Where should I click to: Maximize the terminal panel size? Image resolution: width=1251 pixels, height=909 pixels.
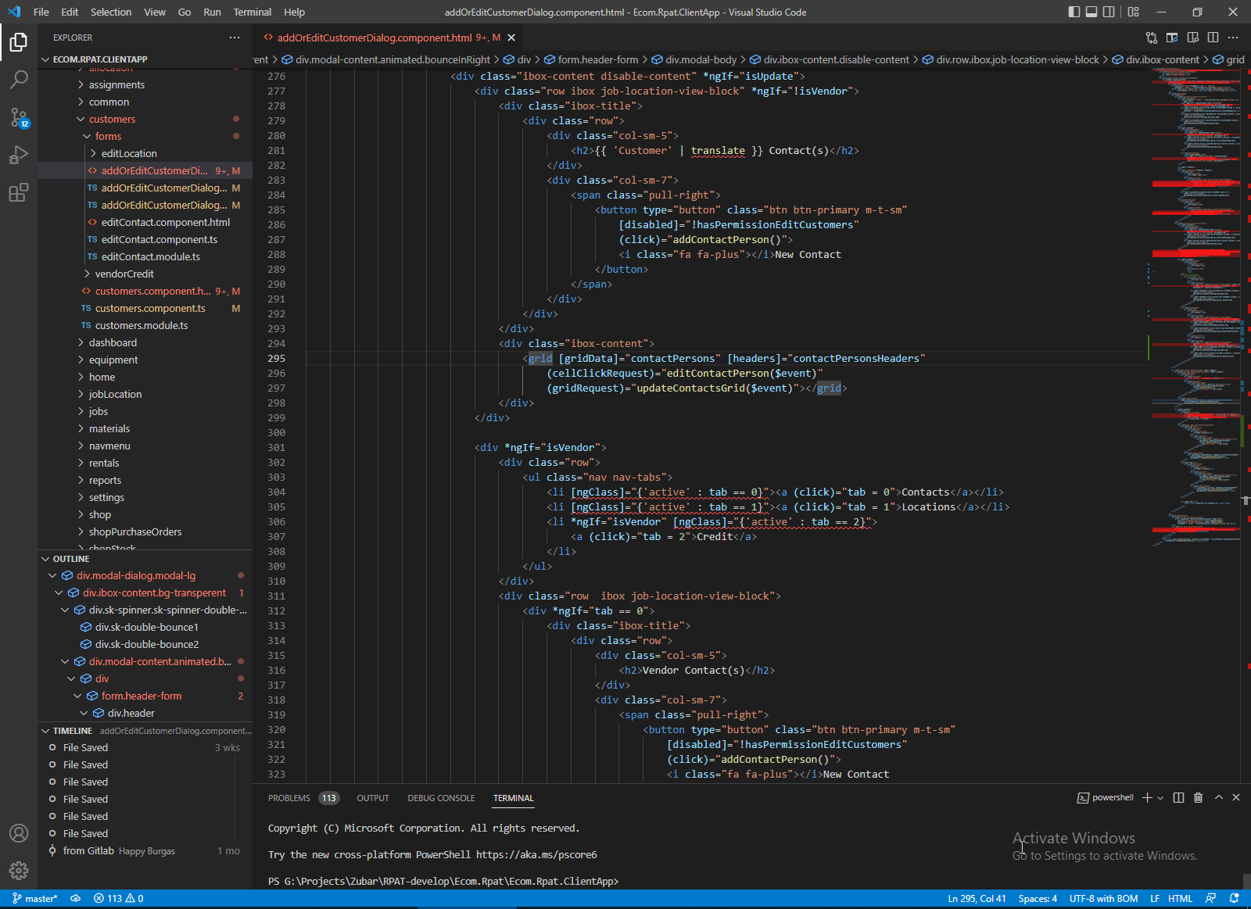point(1218,798)
